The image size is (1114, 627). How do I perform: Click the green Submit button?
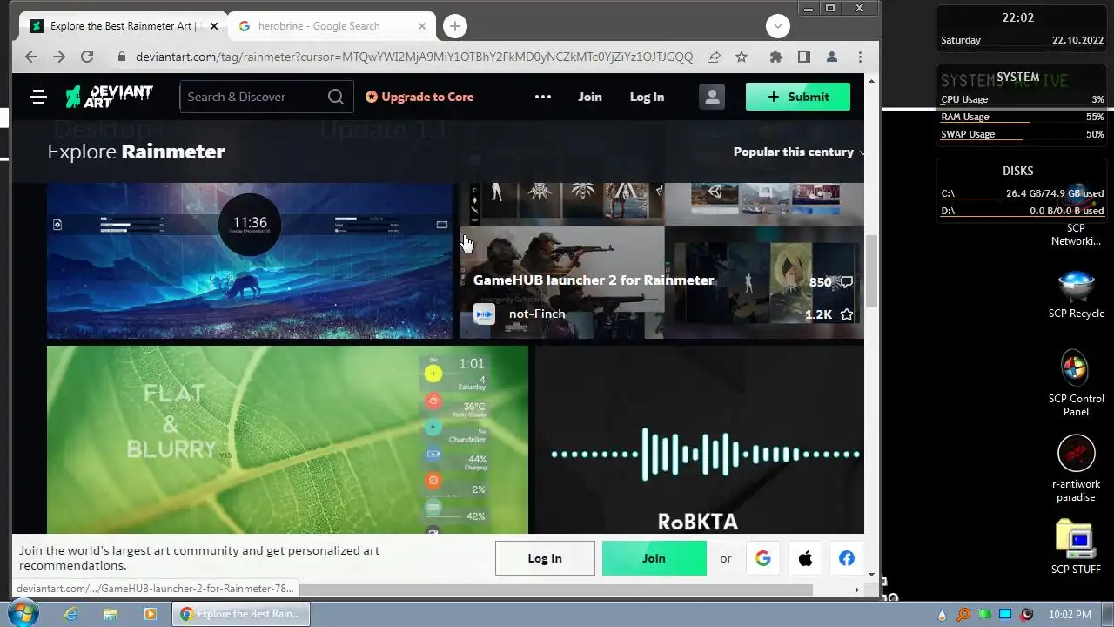(798, 97)
